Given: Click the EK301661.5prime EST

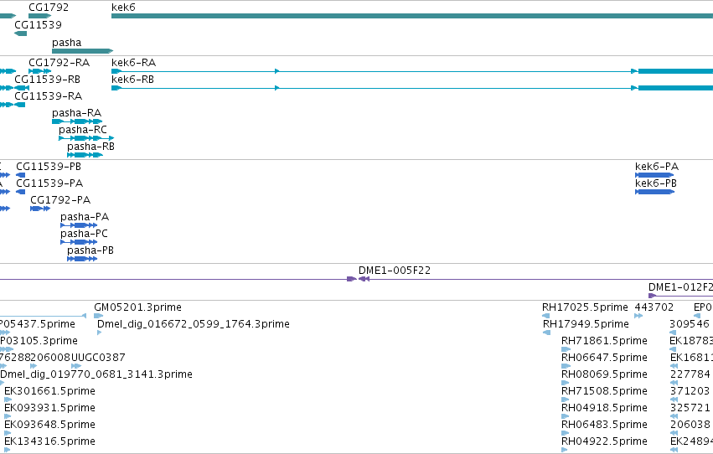Looking at the screenshot, I should [x=8, y=400].
